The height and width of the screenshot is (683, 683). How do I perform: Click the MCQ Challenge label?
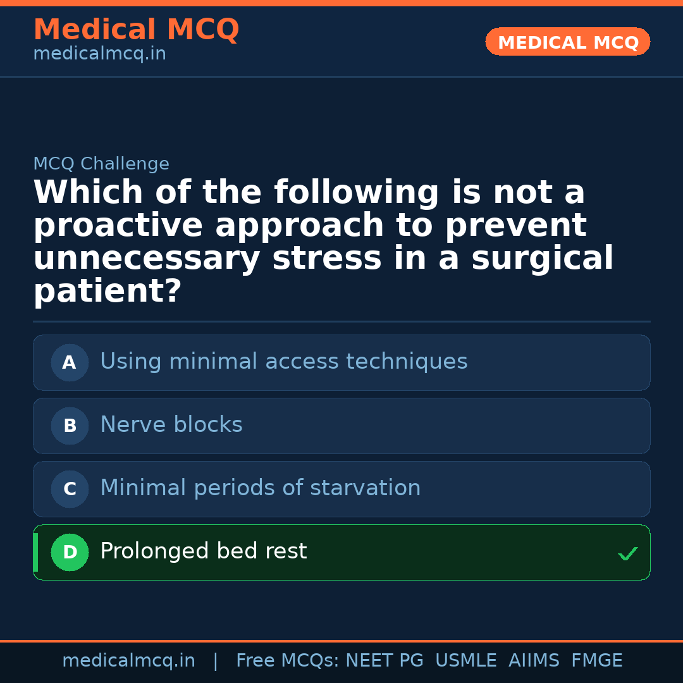click(x=101, y=164)
